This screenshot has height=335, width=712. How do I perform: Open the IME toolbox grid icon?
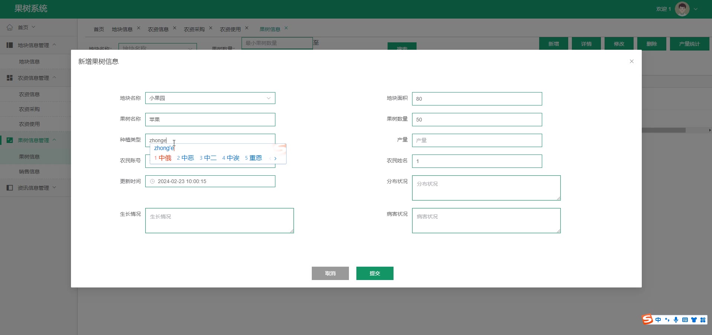coord(703,320)
